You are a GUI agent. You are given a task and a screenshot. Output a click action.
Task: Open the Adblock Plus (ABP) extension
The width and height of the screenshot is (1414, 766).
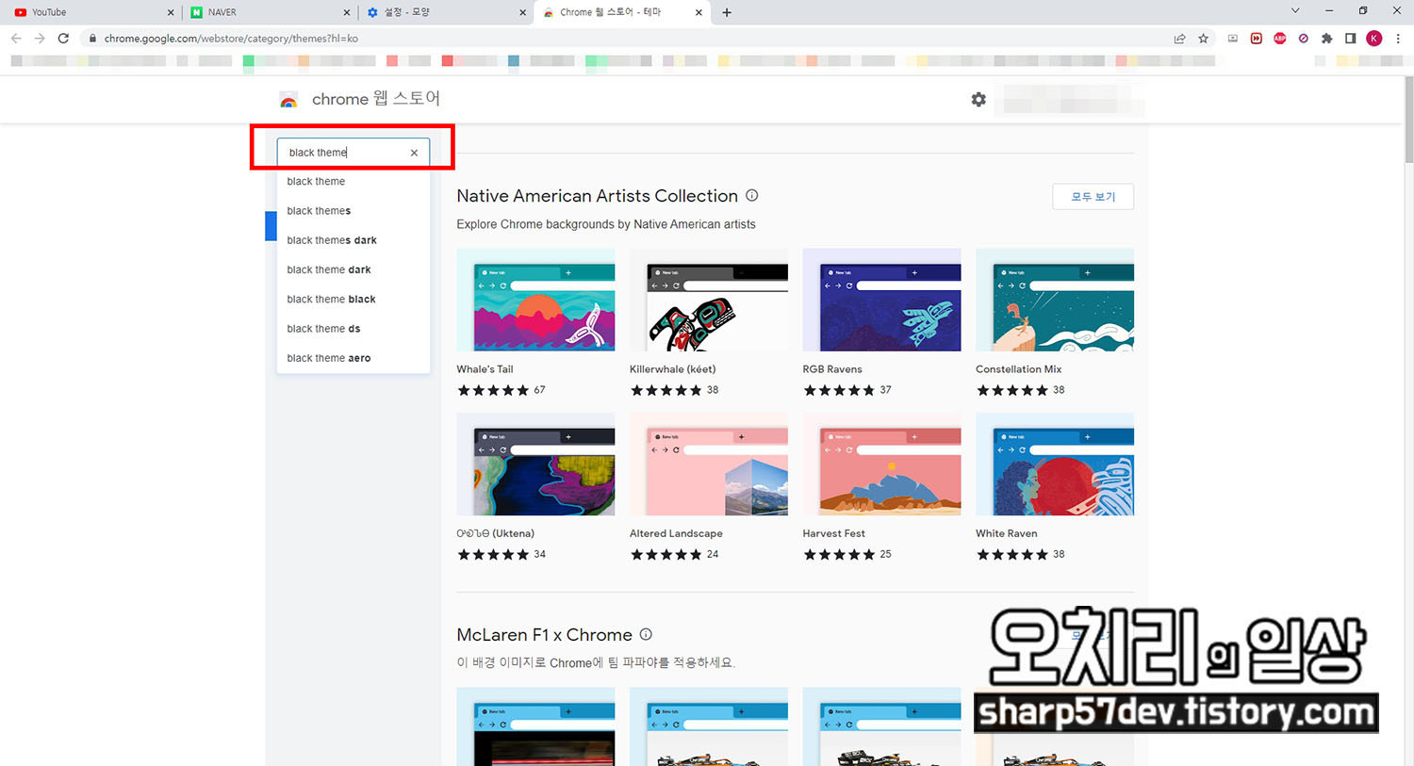[1279, 39]
